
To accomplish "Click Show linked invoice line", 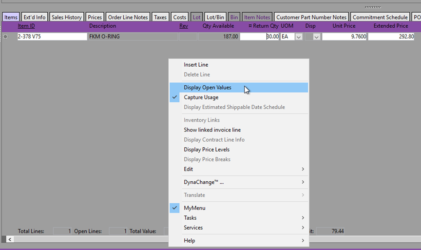I will [212, 130].
